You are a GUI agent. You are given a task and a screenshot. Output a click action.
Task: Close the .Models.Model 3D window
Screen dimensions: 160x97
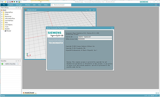94,10
